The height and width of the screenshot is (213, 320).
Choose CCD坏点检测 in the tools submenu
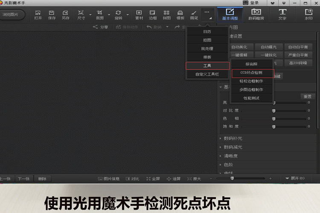coord(253,73)
